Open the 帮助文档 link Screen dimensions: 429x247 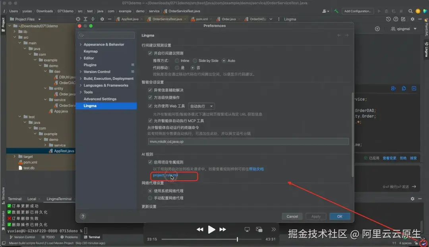(256, 169)
